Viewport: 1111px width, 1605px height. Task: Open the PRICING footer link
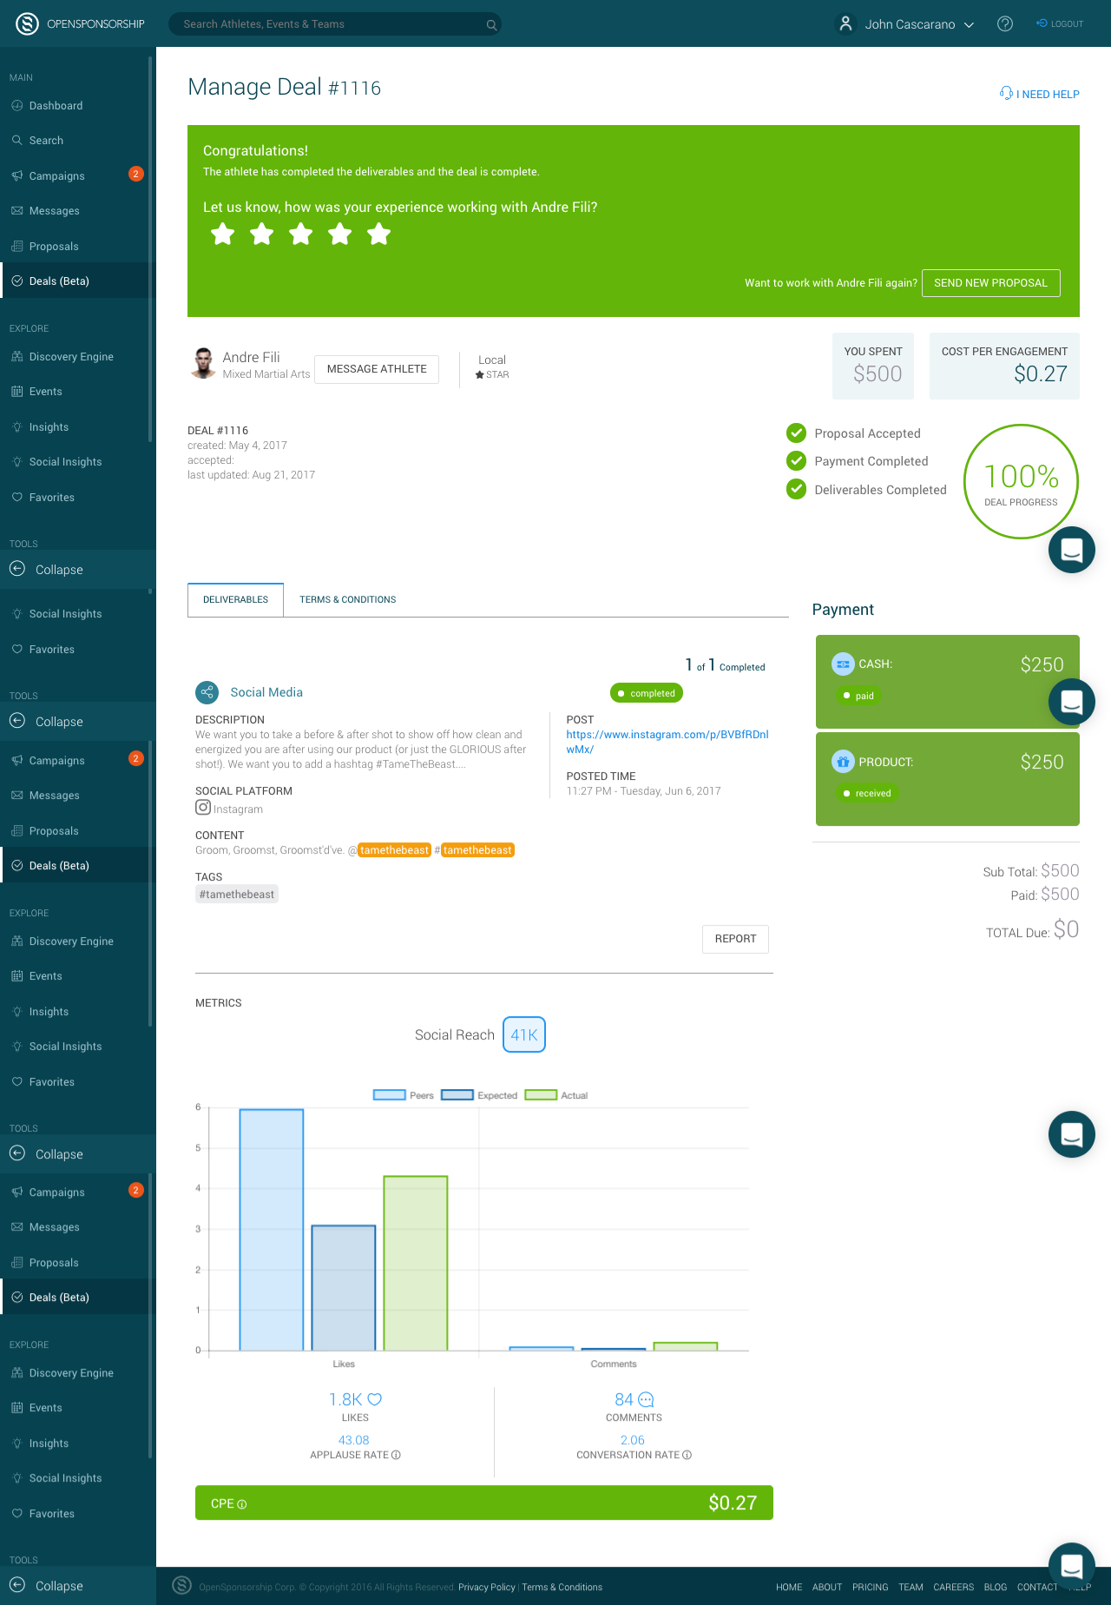pyautogui.click(x=871, y=1587)
